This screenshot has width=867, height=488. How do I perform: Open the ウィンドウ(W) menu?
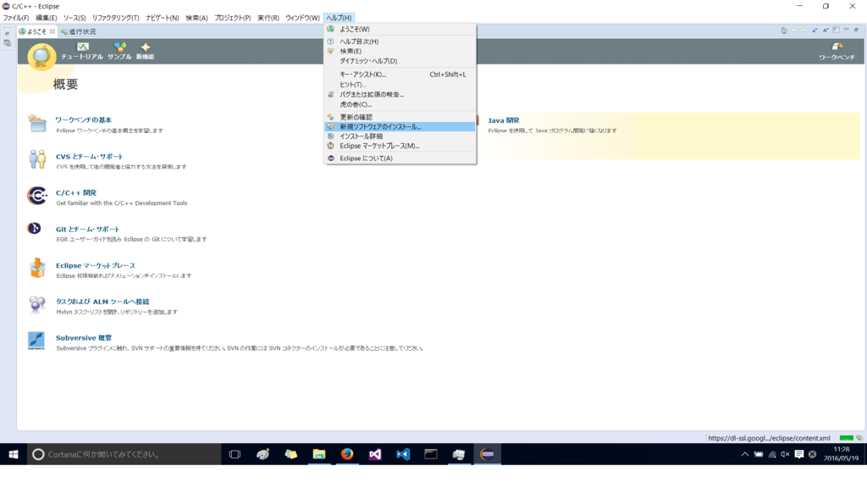coord(302,18)
